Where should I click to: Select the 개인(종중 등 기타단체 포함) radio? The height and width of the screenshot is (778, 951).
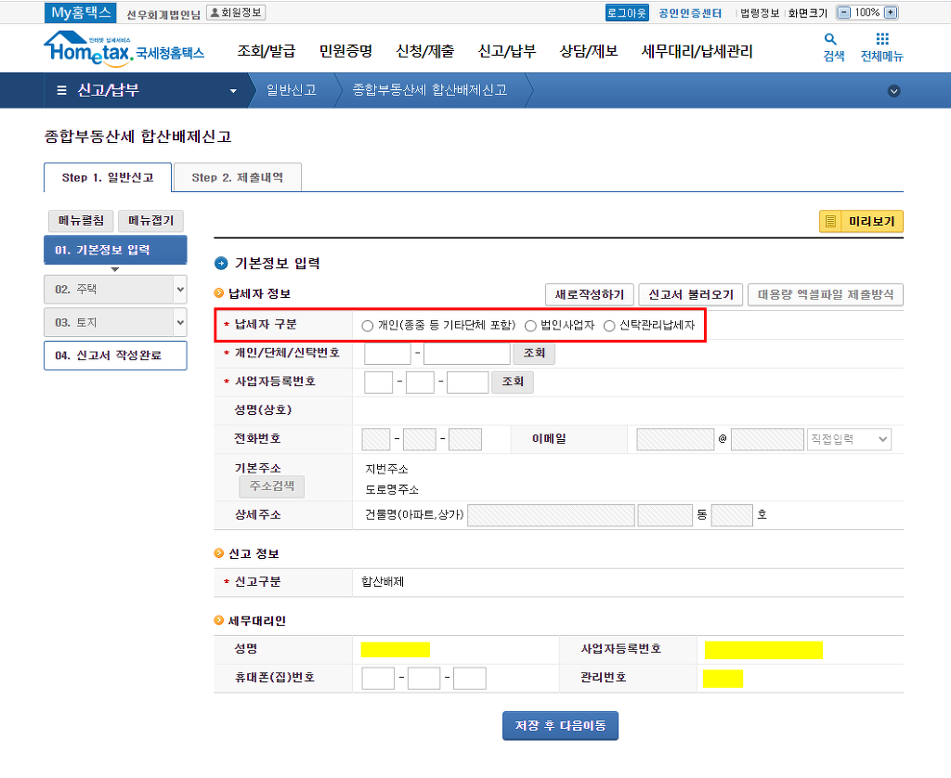(x=367, y=326)
